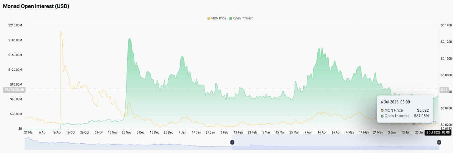The image size is (453, 153).
Task: Click the $0.1200 right axis label
Action: coord(446,42)
